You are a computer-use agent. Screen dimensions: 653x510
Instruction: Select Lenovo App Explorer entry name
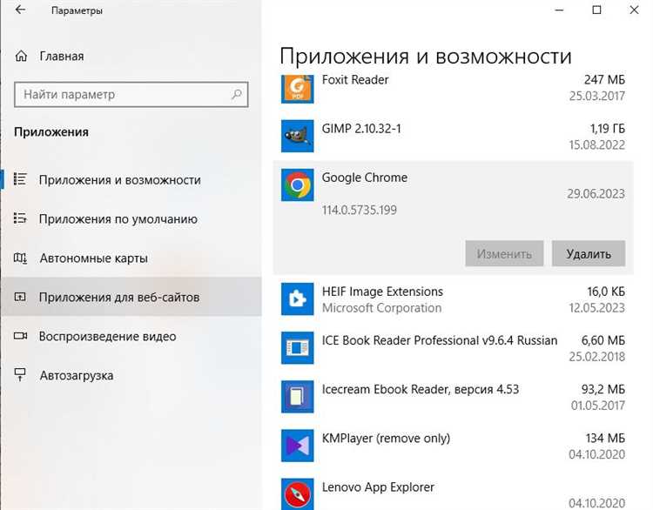coord(378,487)
